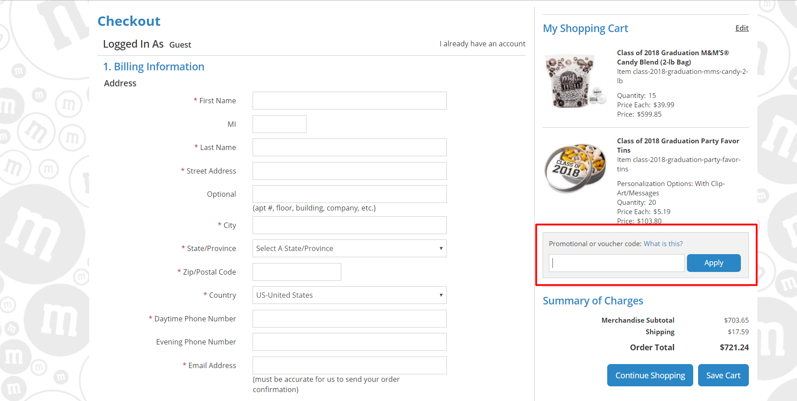Click the Summary of Charges heading
Screen dimensions: 797x401
[593, 301]
